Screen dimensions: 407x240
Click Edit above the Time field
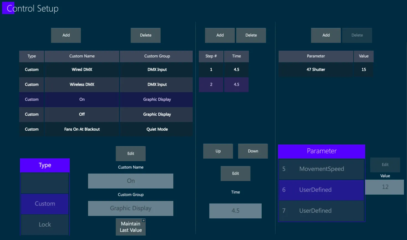click(x=236, y=174)
